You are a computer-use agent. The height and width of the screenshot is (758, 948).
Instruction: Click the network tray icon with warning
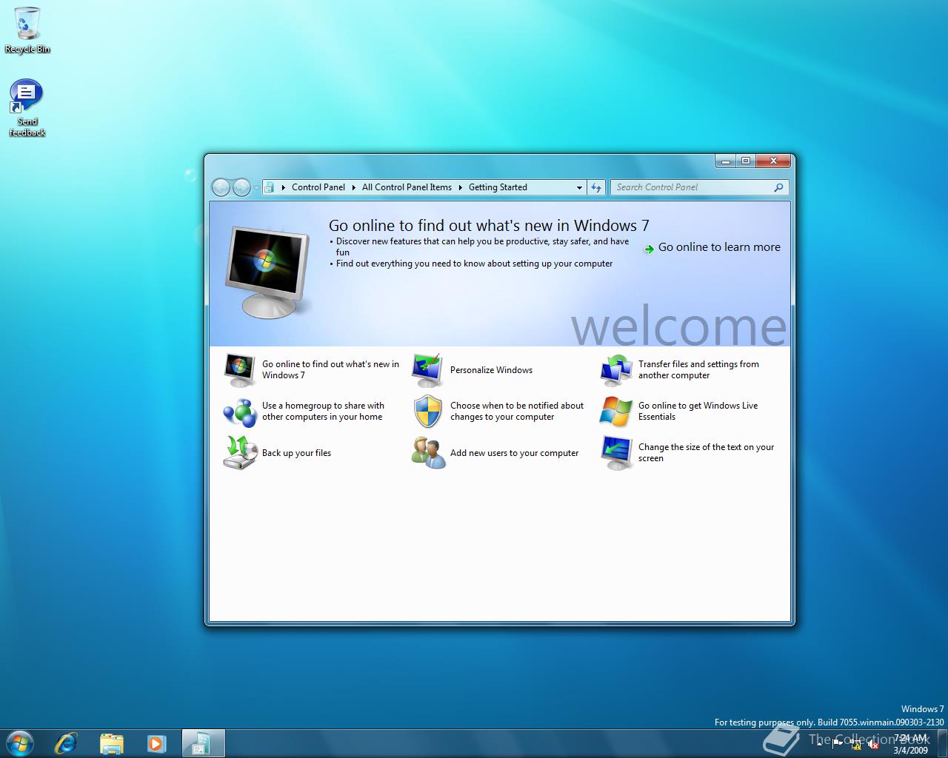856,745
